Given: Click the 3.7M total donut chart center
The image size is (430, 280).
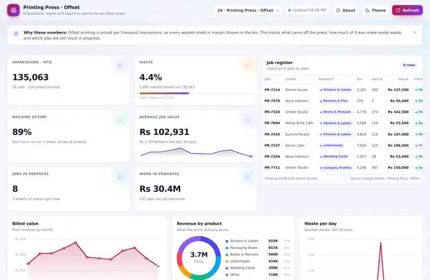Looking at the screenshot, I should point(199,257).
